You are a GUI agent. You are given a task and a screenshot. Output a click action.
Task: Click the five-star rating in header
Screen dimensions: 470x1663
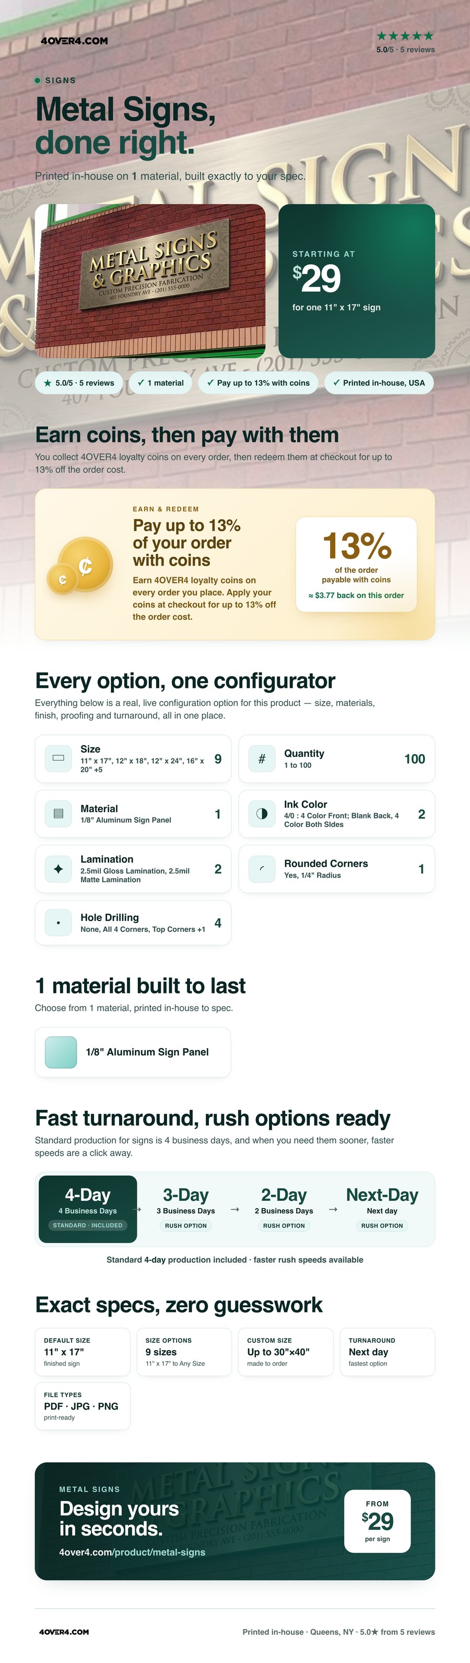pos(405,36)
